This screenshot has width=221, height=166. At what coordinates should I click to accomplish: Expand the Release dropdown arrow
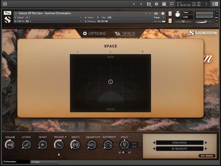pyautogui.click(x=66, y=137)
